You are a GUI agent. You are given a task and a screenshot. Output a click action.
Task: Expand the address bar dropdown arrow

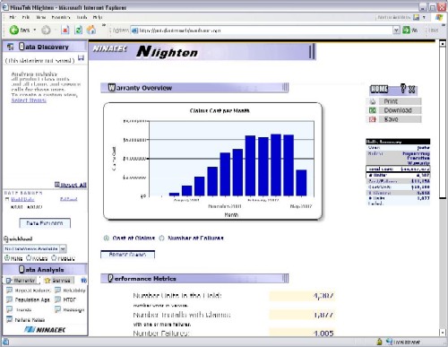pos(396,30)
